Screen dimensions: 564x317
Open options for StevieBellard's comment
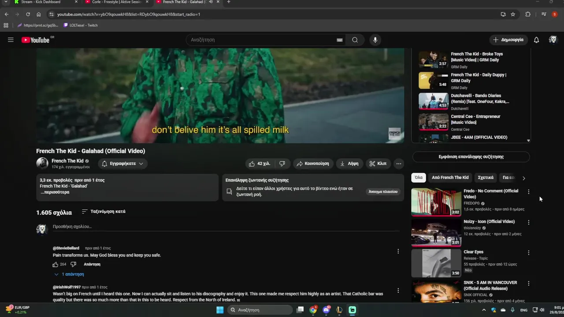point(398,251)
